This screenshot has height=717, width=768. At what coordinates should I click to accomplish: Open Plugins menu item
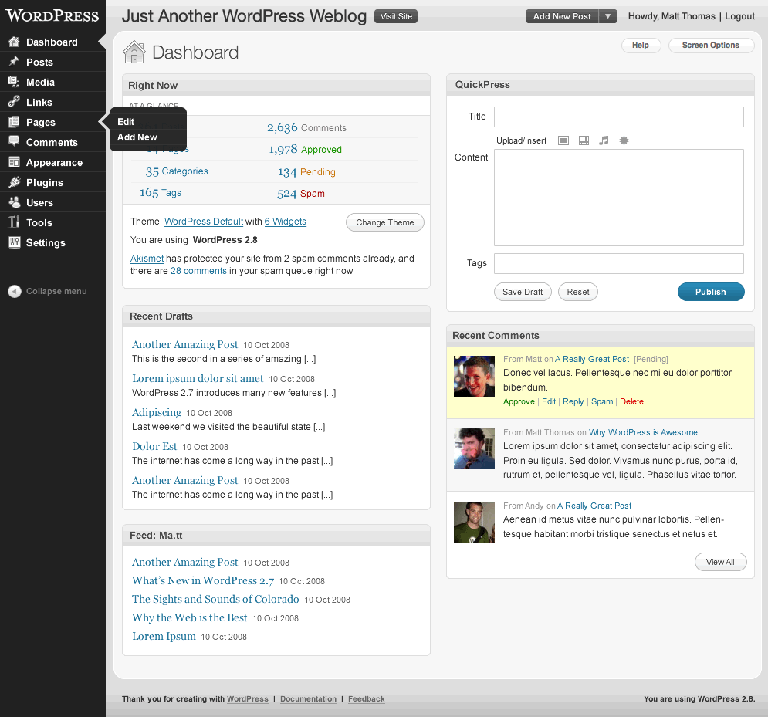pyautogui.click(x=45, y=183)
